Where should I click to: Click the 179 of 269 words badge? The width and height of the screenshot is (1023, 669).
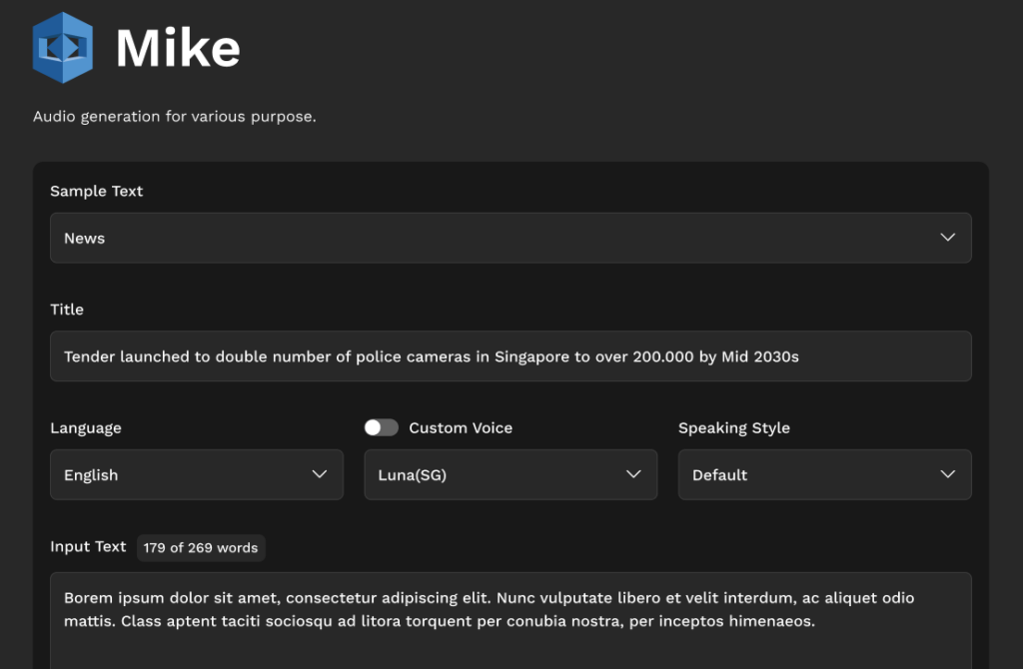point(201,547)
